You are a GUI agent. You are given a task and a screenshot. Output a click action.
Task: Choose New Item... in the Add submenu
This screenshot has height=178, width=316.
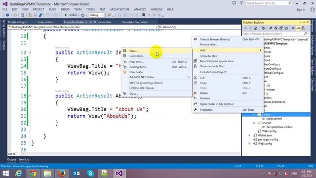[x=157, y=62]
